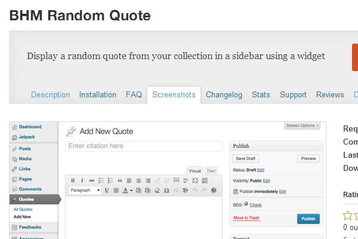Remove formatting with the eraser icon

[x=157, y=190]
